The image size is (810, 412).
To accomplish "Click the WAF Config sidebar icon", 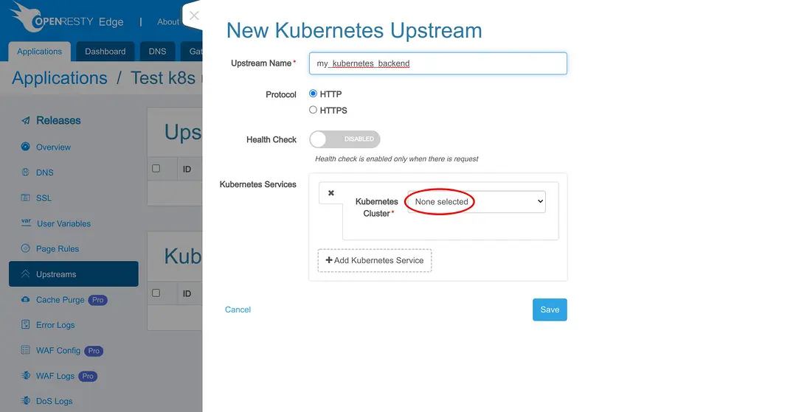I will point(26,350).
